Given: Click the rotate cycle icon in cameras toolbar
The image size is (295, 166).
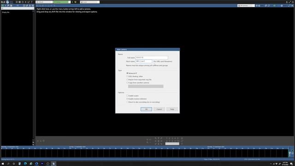Looking at the screenshot, I should [x=269, y=6].
